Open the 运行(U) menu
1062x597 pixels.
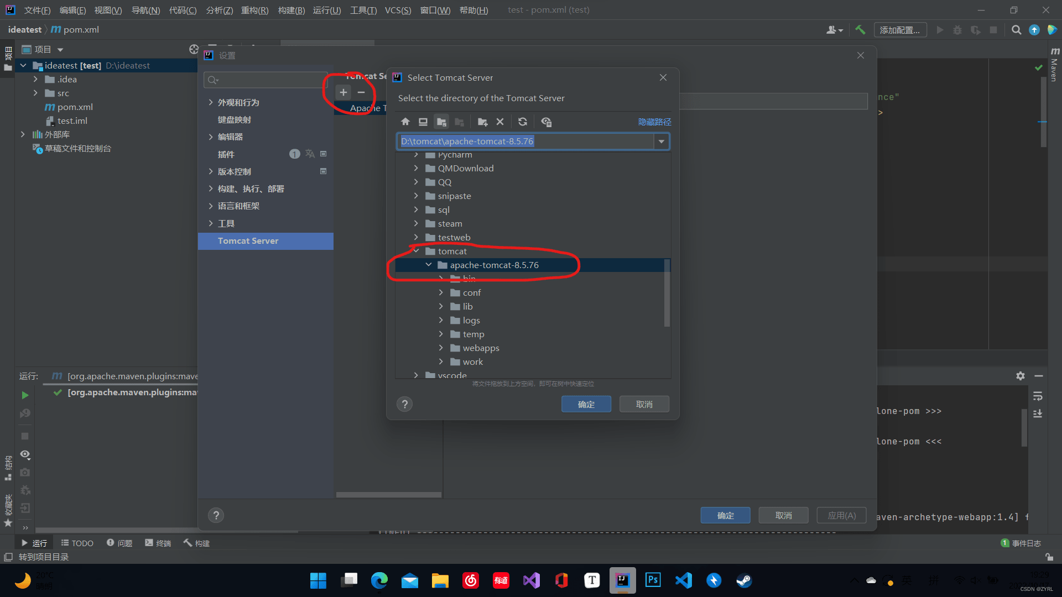click(326, 10)
